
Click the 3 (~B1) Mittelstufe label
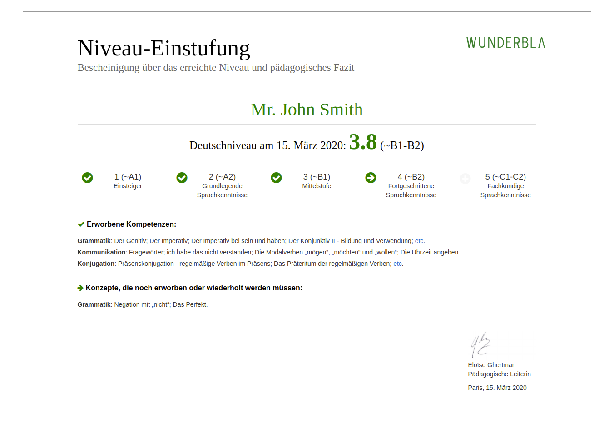click(x=317, y=181)
